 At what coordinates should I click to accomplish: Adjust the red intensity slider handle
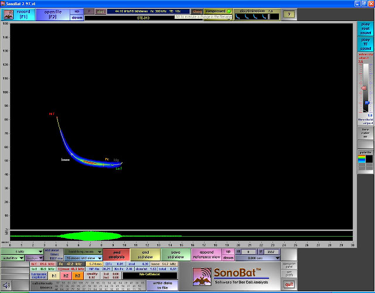pos(364,88)
